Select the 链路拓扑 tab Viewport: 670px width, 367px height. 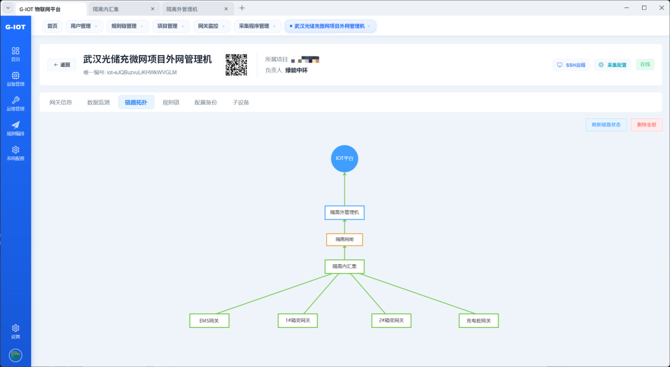click(x=136, y=102)
